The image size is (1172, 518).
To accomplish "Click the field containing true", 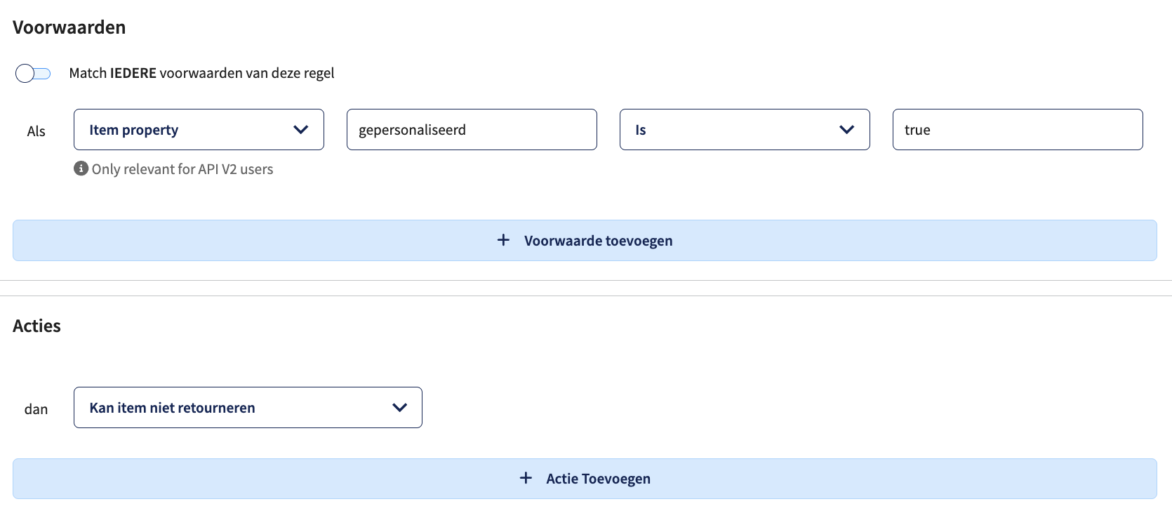I will [x=1018, y=129].
